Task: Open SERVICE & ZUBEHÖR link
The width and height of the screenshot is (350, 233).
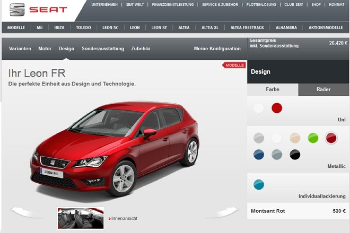Action: coord(220,5)
